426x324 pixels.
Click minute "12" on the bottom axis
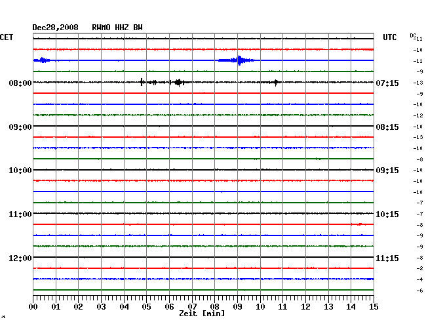click(x=305, y=307)
